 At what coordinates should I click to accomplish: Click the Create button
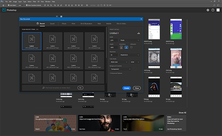127,88
